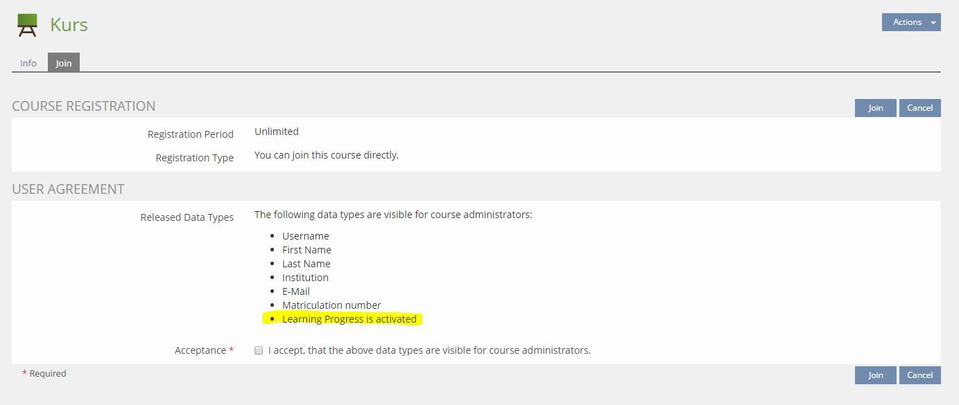Viewport: 959px width, 405px height.
Task: Click the 'Unlimited' registration period value
Action: point(276,132)
